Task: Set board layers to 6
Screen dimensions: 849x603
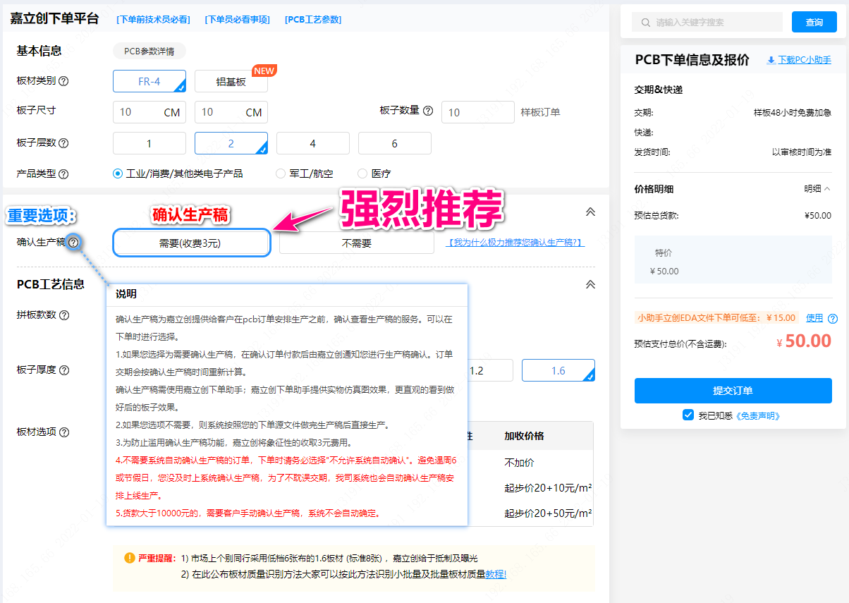Action: tap(395, 143)
